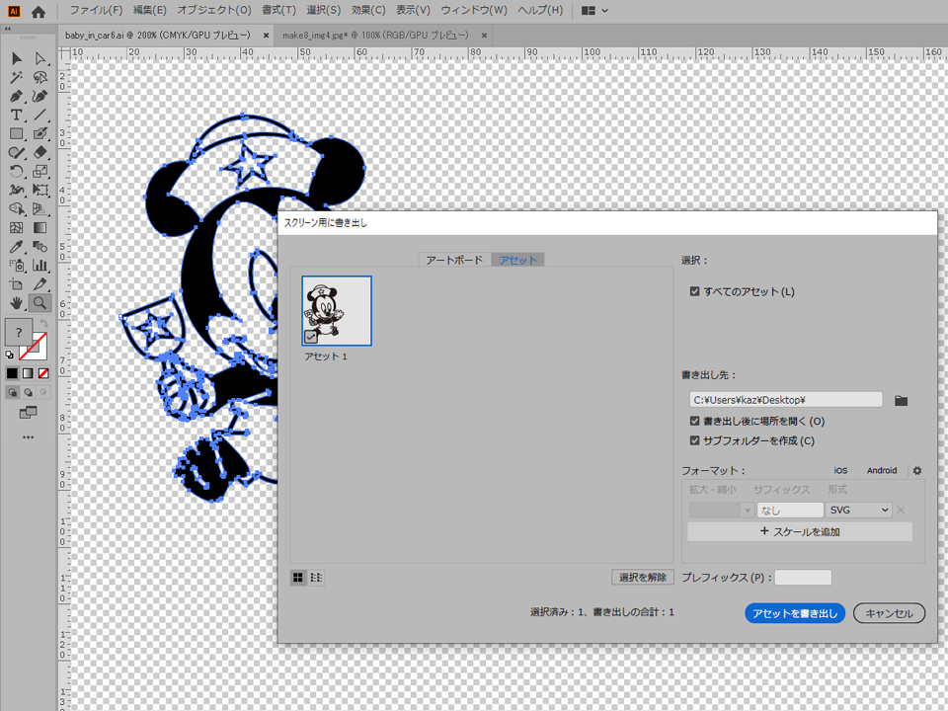
Task: Select the Column Graph tool
Action: pyautogui.click(x=39, y=266)
